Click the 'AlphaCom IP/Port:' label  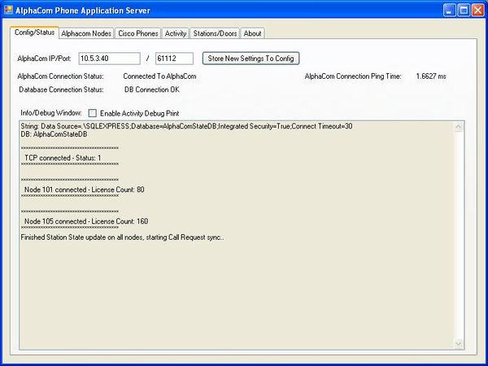44,59
